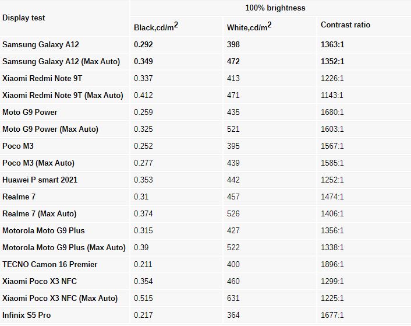Click the 631 white brightness value
Screen dimensions: 411x326
click(233, 299)
